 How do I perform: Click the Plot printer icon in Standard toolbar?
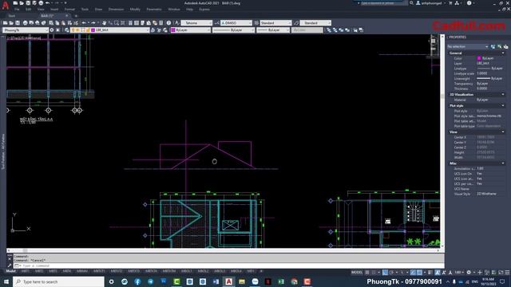click(25, 23)
